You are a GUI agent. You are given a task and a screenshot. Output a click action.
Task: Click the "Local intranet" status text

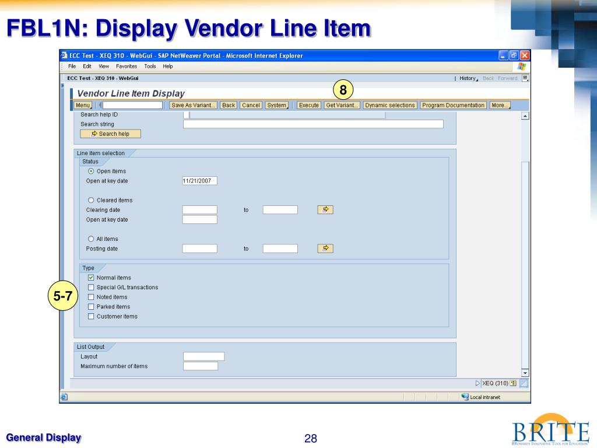coord(485,397)
